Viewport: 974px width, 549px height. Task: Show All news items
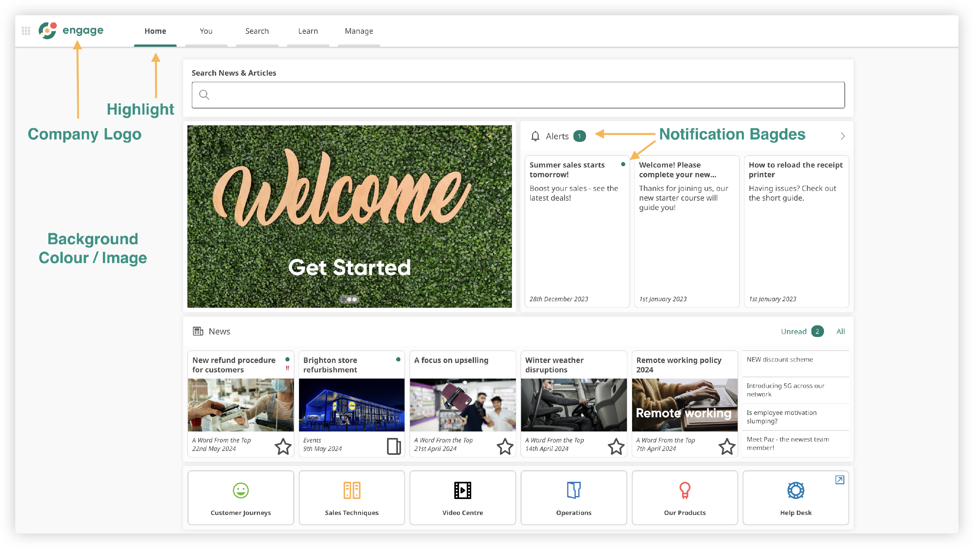click(840, 331)
